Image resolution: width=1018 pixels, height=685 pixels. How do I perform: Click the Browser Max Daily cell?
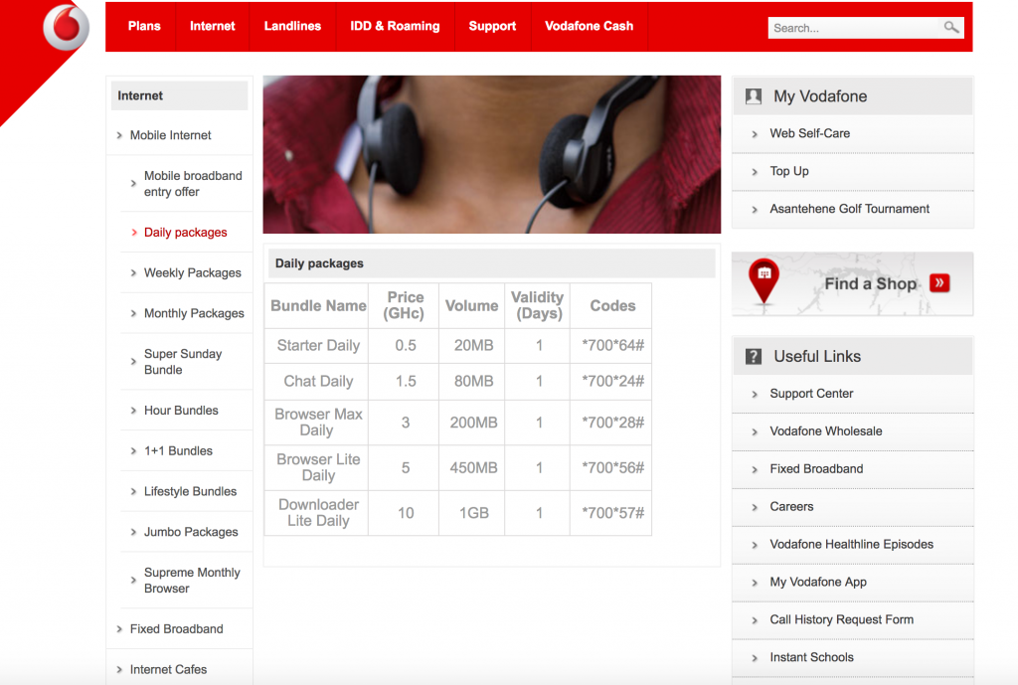(316, 423)
